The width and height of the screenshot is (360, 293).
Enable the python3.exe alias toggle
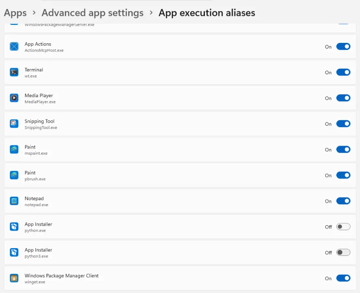[343, 252]
